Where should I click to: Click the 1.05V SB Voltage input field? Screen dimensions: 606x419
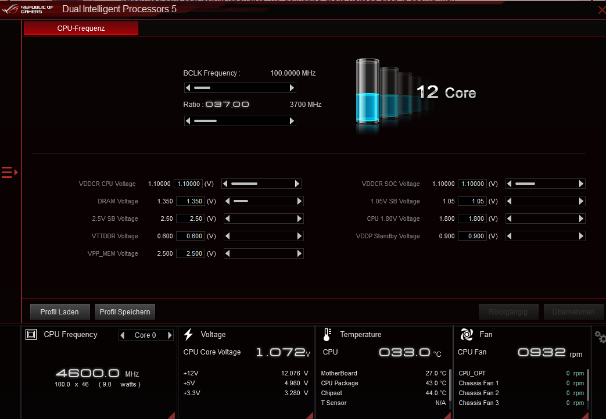pyautogui.click(x=472, y=201)
